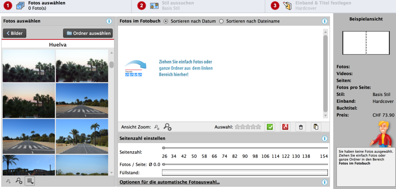This screenshot has width=396, height=189.
Task: Click the trash delete icon
Action: (300, 127)
